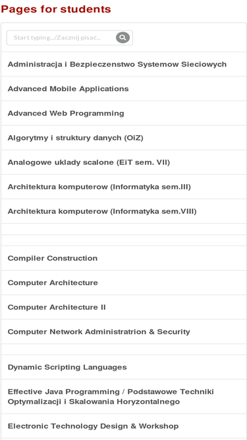Open Effective Java Programming course entry
Image resolution: width=247 pixels, height=440 pixels.
tap(124, 396)
